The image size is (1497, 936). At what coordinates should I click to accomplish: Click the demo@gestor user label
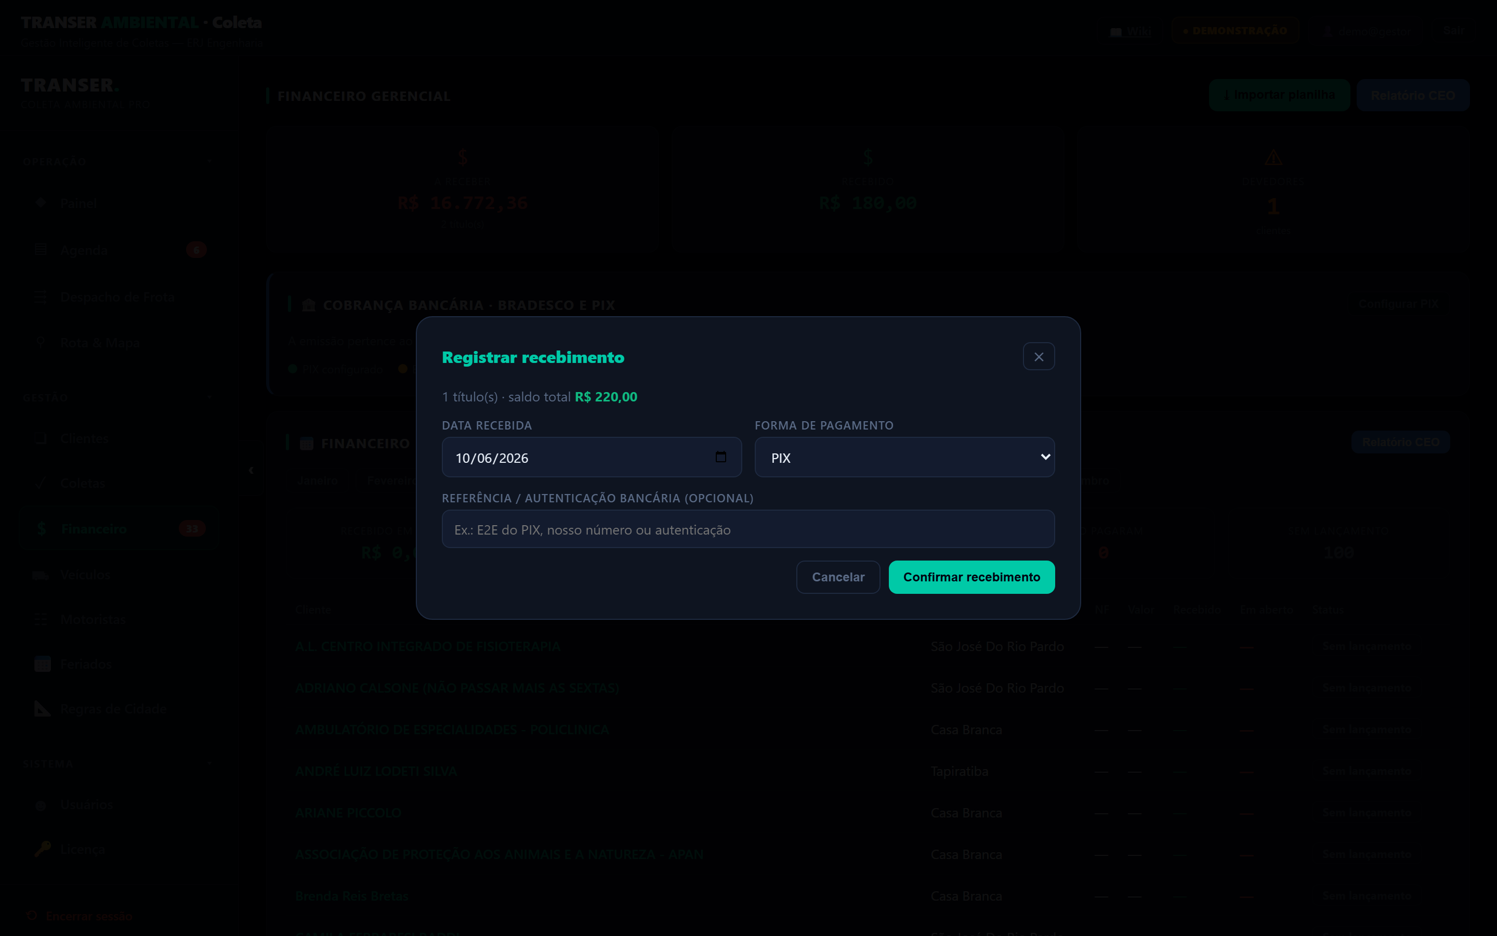tap(1367, 31)
